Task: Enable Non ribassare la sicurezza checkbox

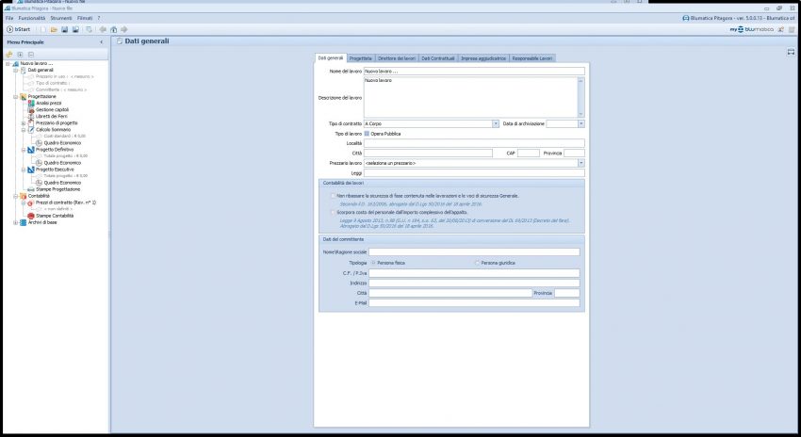Action: pyautogui.click(x=333, y=196)
